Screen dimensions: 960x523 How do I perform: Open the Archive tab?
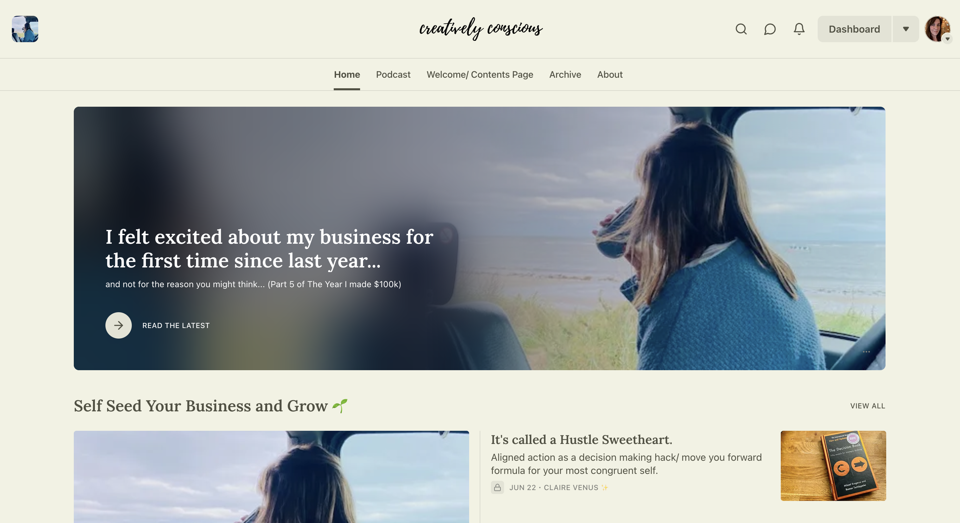click(565, 74)
